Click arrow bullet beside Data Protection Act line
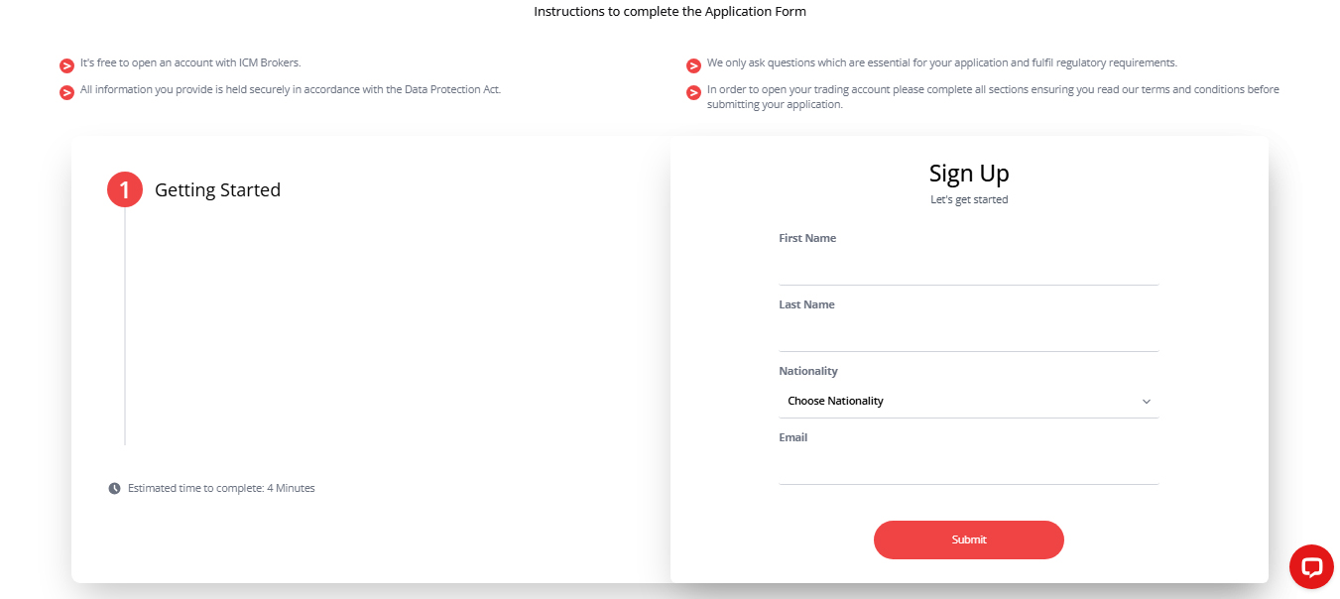The height and width of the screenshot is (599, 1340). tap(67, 93)
